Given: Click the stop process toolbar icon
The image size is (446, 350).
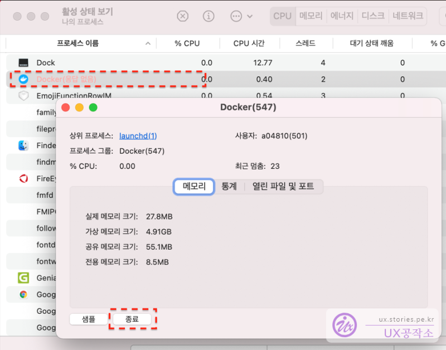Looking at the screenshot, I should click(x=183, y=16).
